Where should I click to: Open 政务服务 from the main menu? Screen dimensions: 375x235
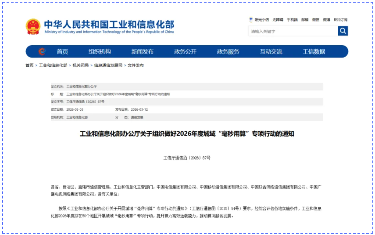pyautogui.click(x=228, y=51)
